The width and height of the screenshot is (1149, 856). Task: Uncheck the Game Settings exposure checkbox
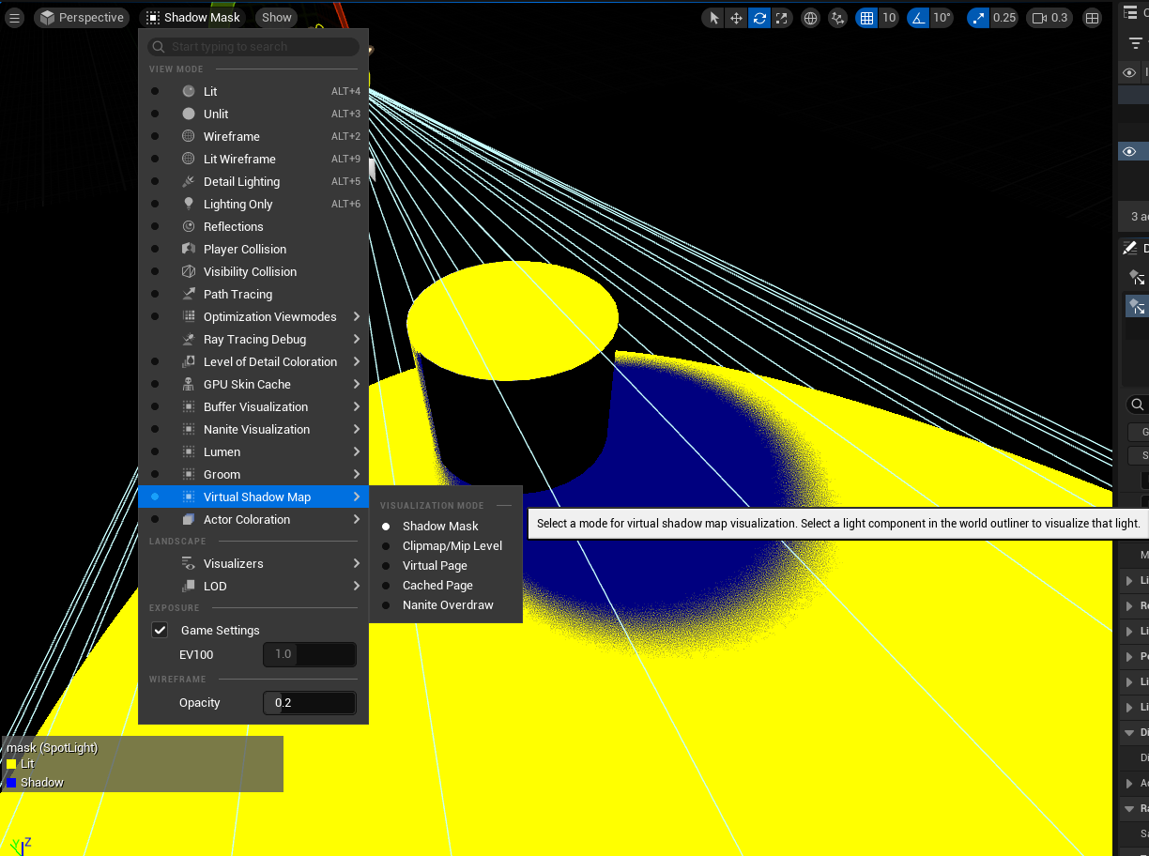(160, 631)
